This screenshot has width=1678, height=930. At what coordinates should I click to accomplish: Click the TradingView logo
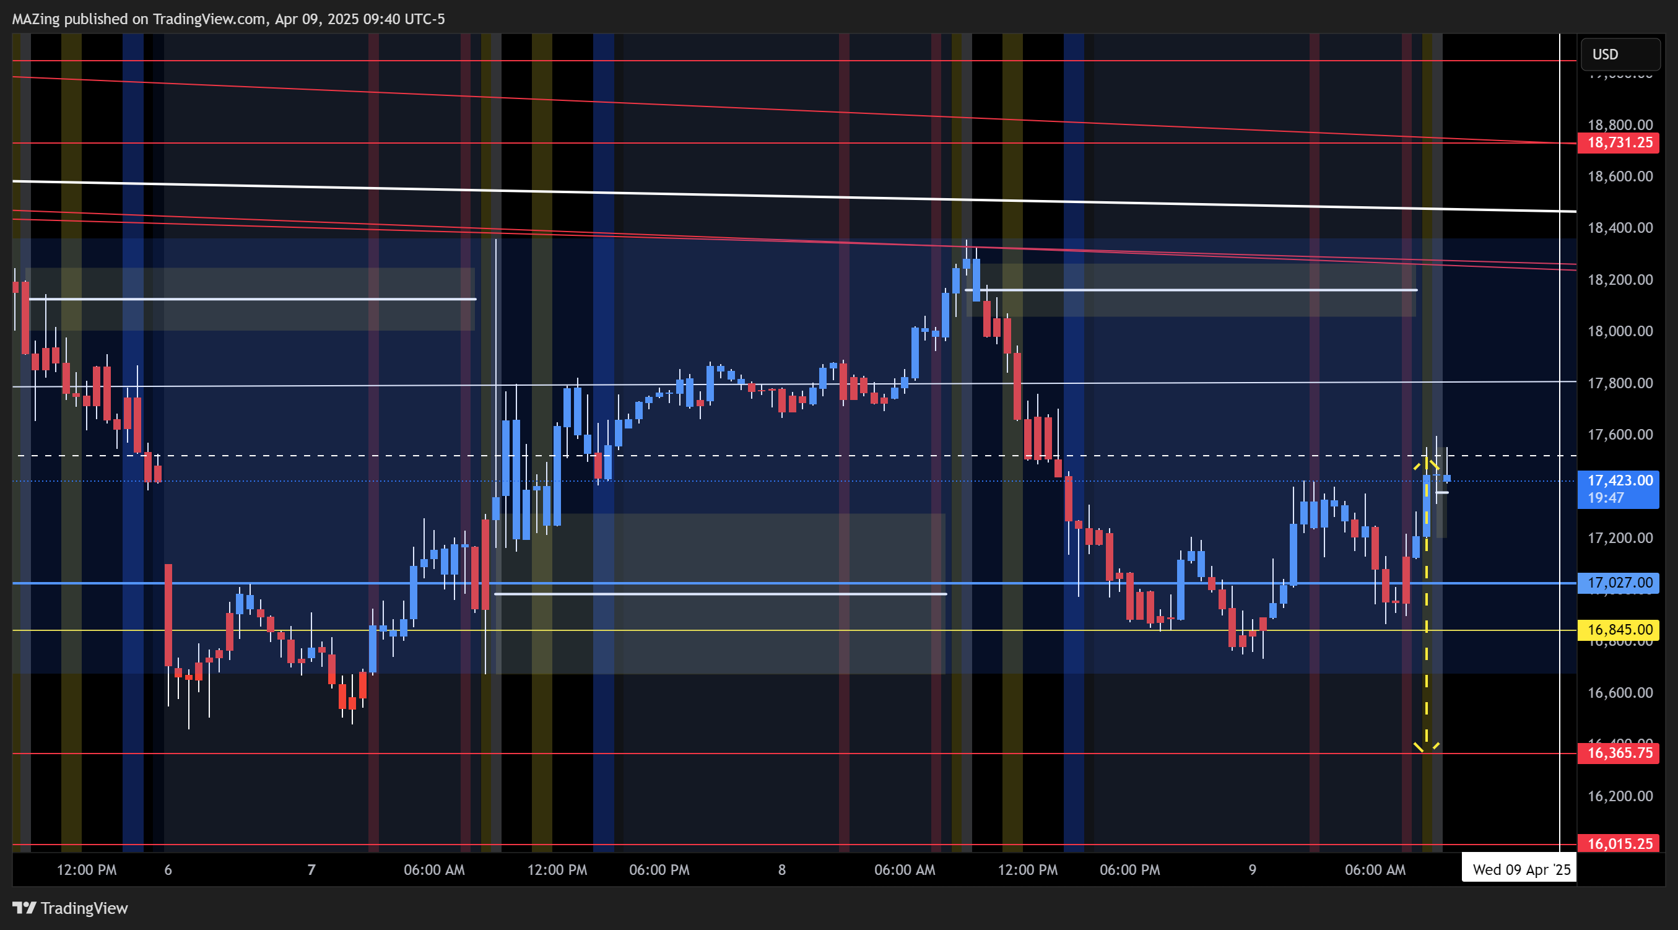[71, 908]
